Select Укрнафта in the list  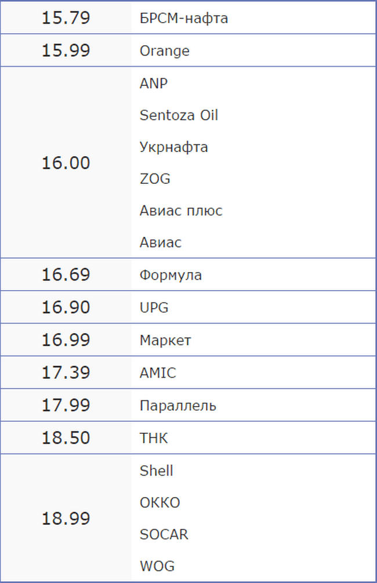point(173,147)
